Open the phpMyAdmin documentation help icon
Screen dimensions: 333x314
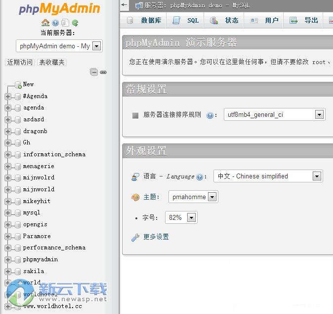point(55,23)
